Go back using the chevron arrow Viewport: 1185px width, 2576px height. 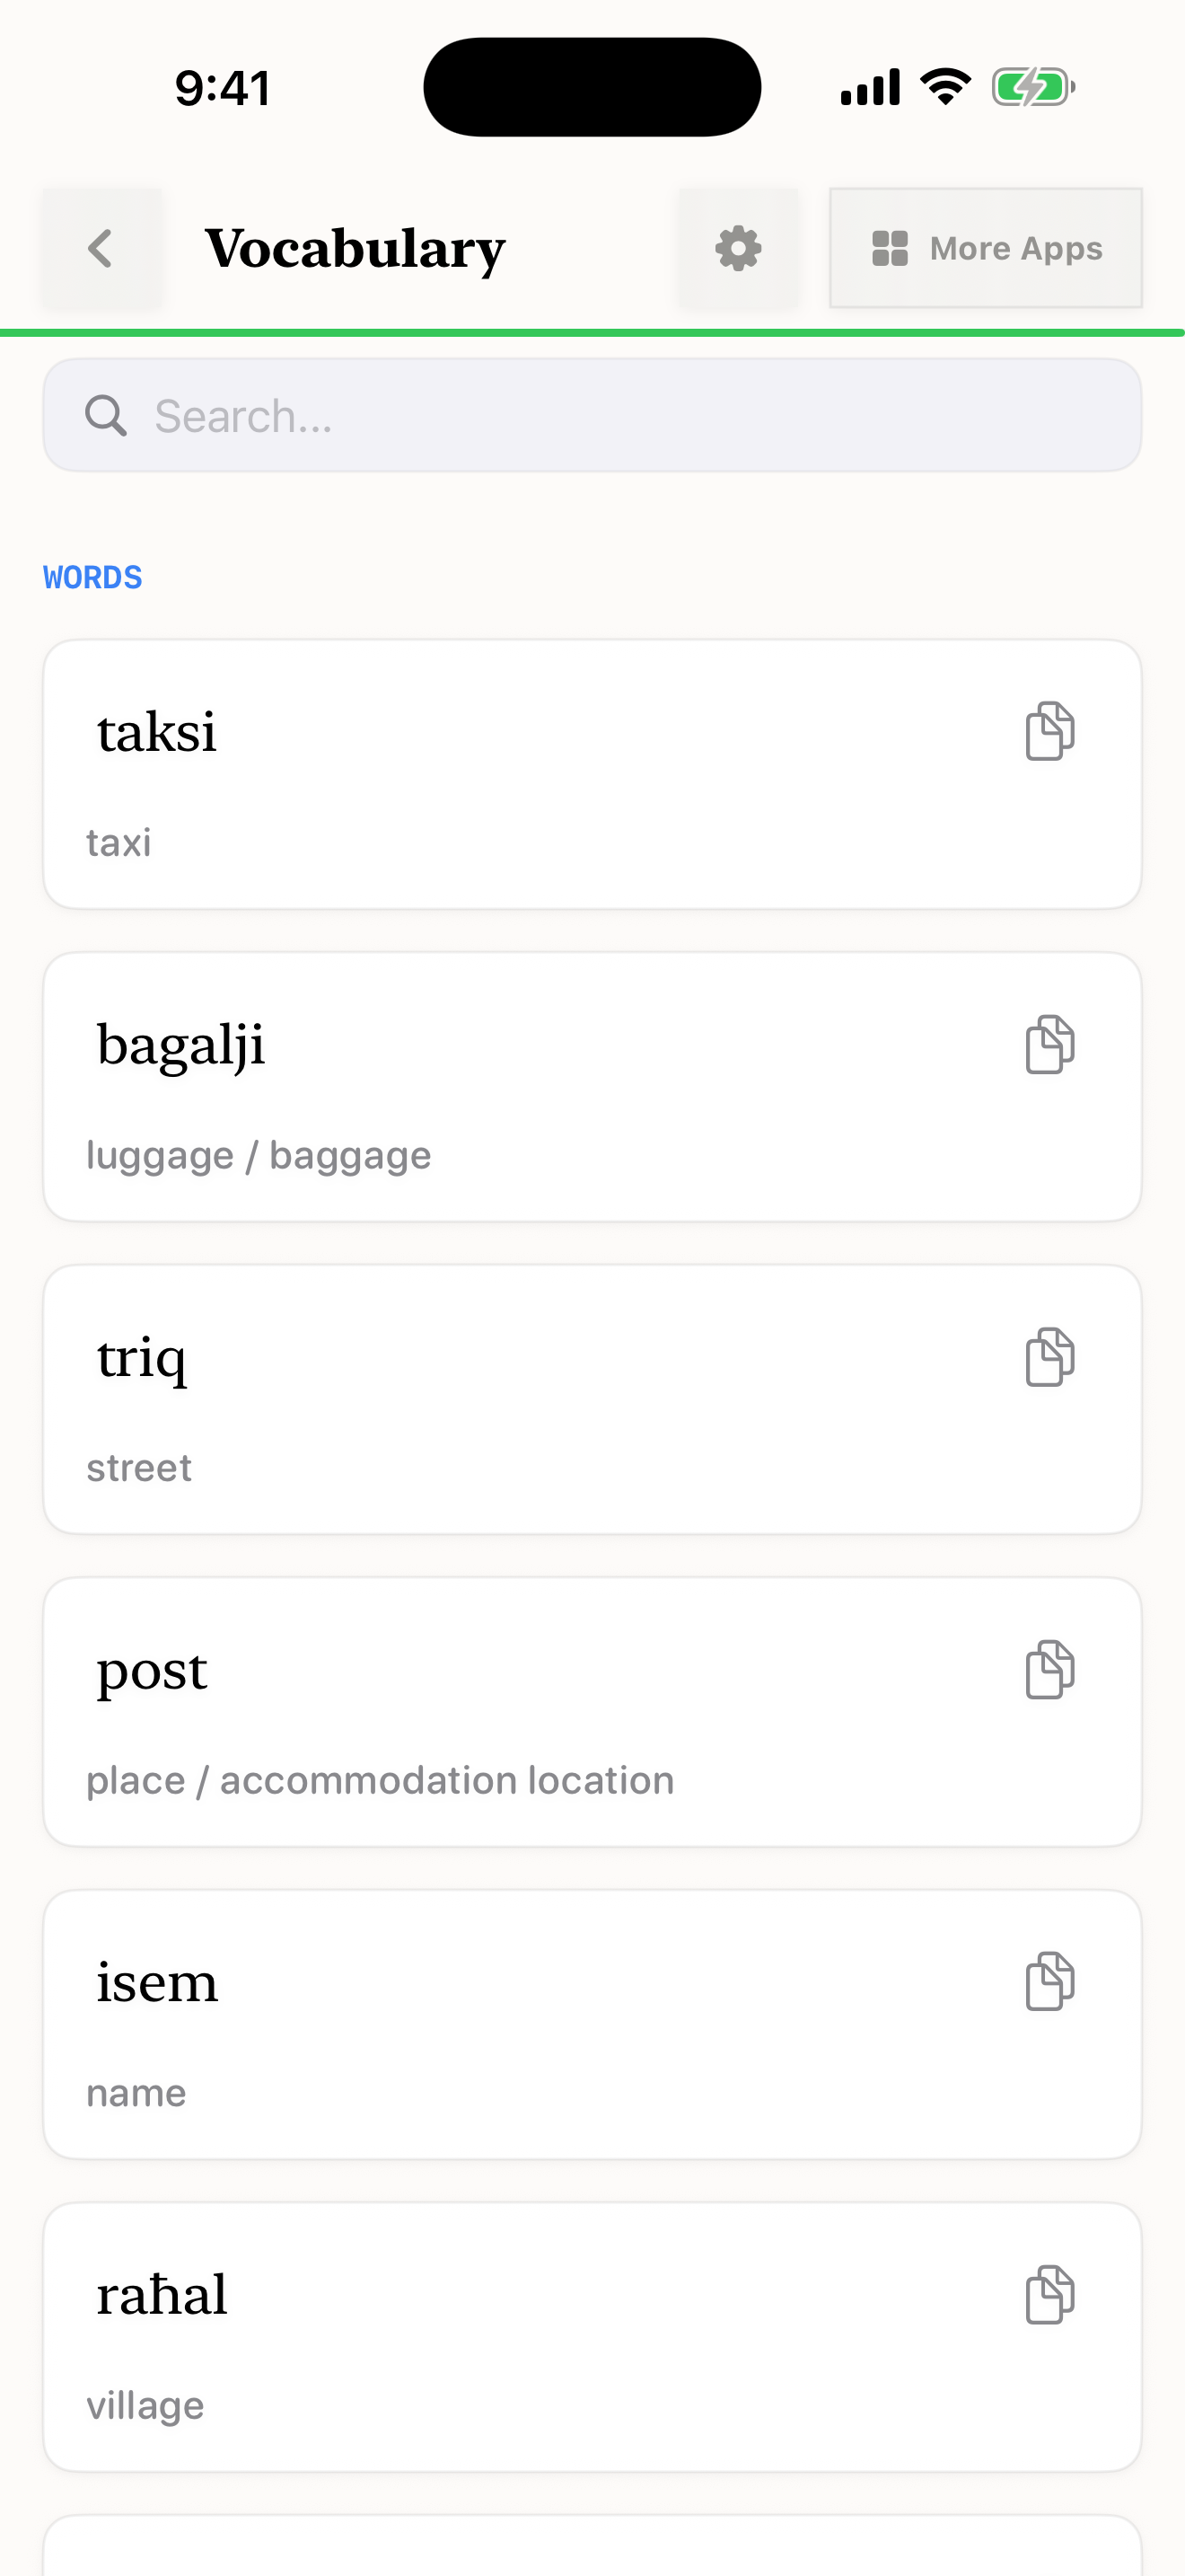click(101, 248)
